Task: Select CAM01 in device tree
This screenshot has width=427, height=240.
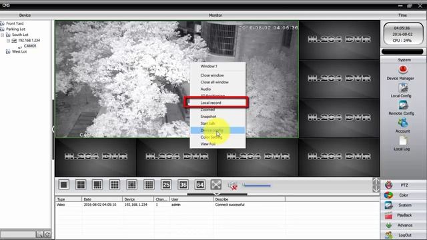Action: (30, 46)
